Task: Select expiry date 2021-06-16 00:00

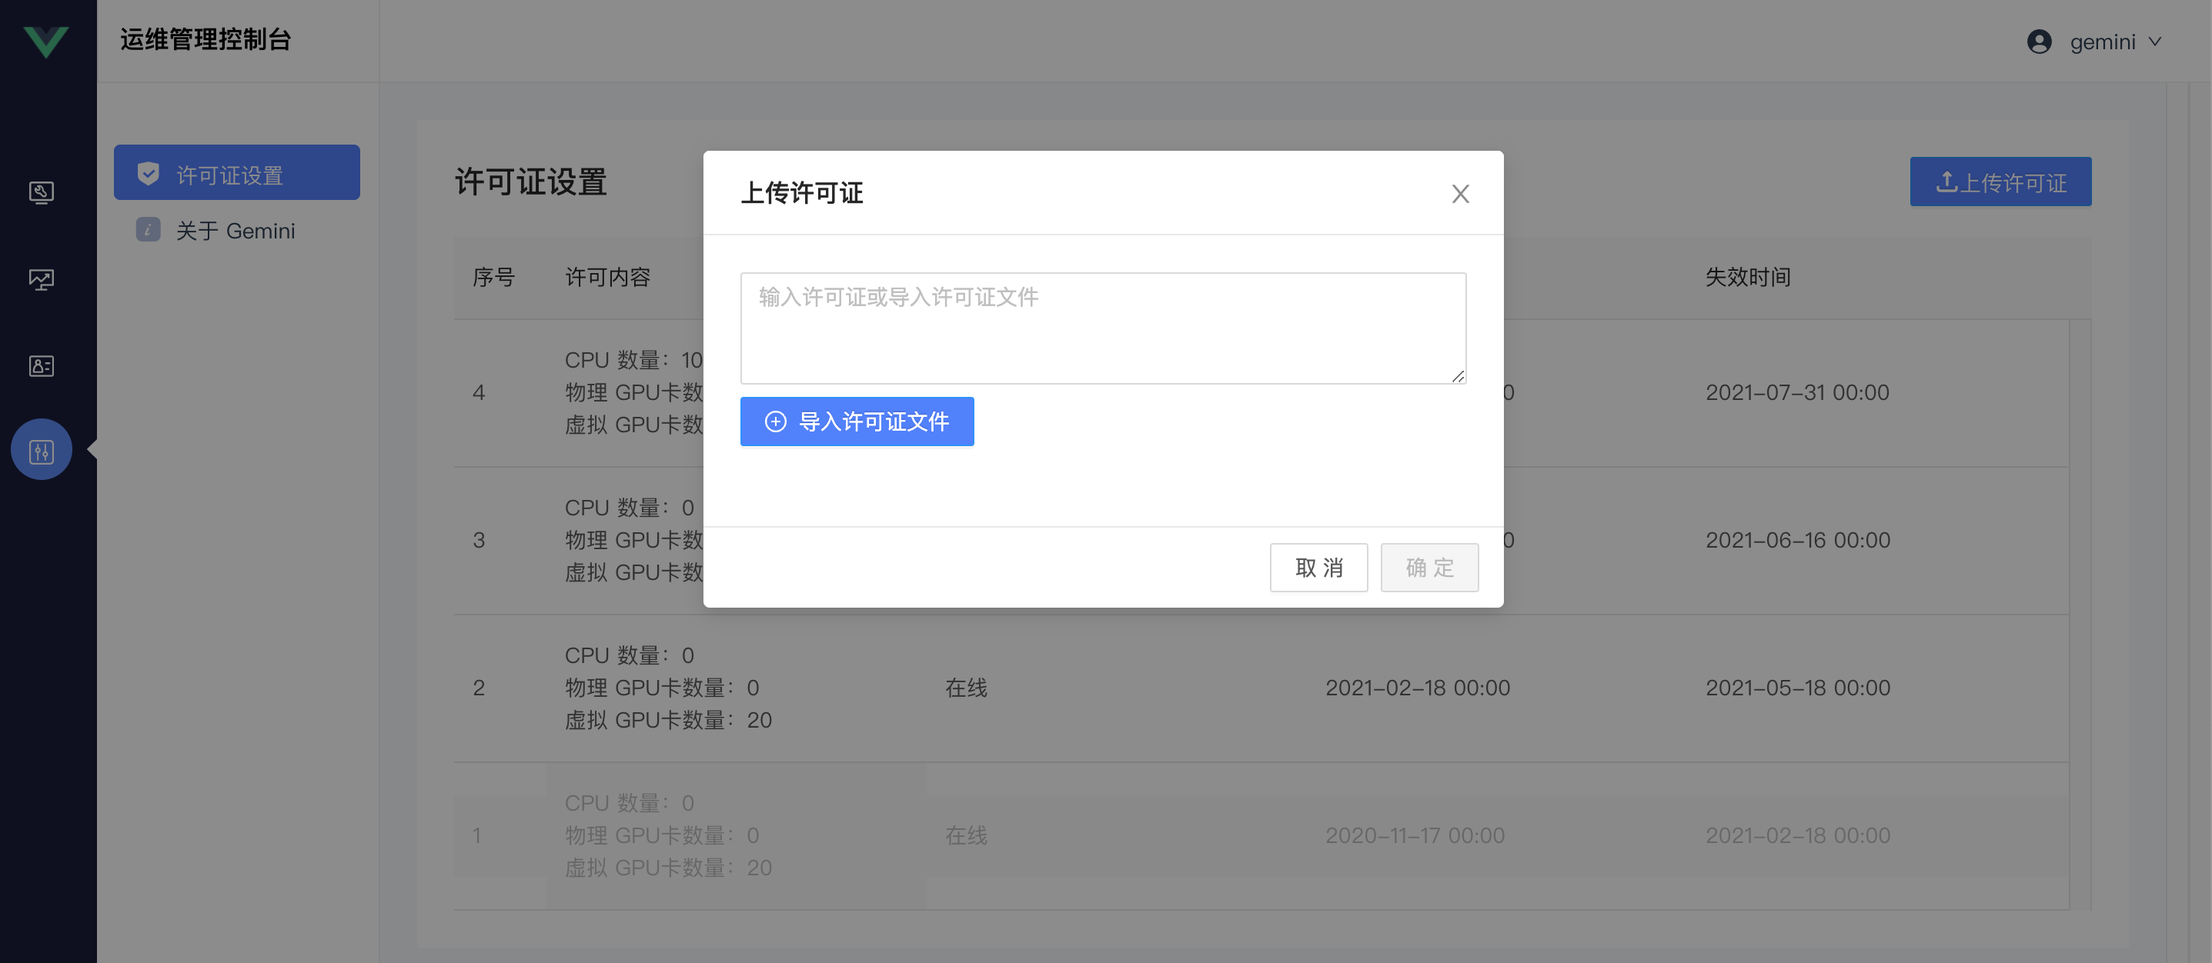Action: (x=1798, y=540)
